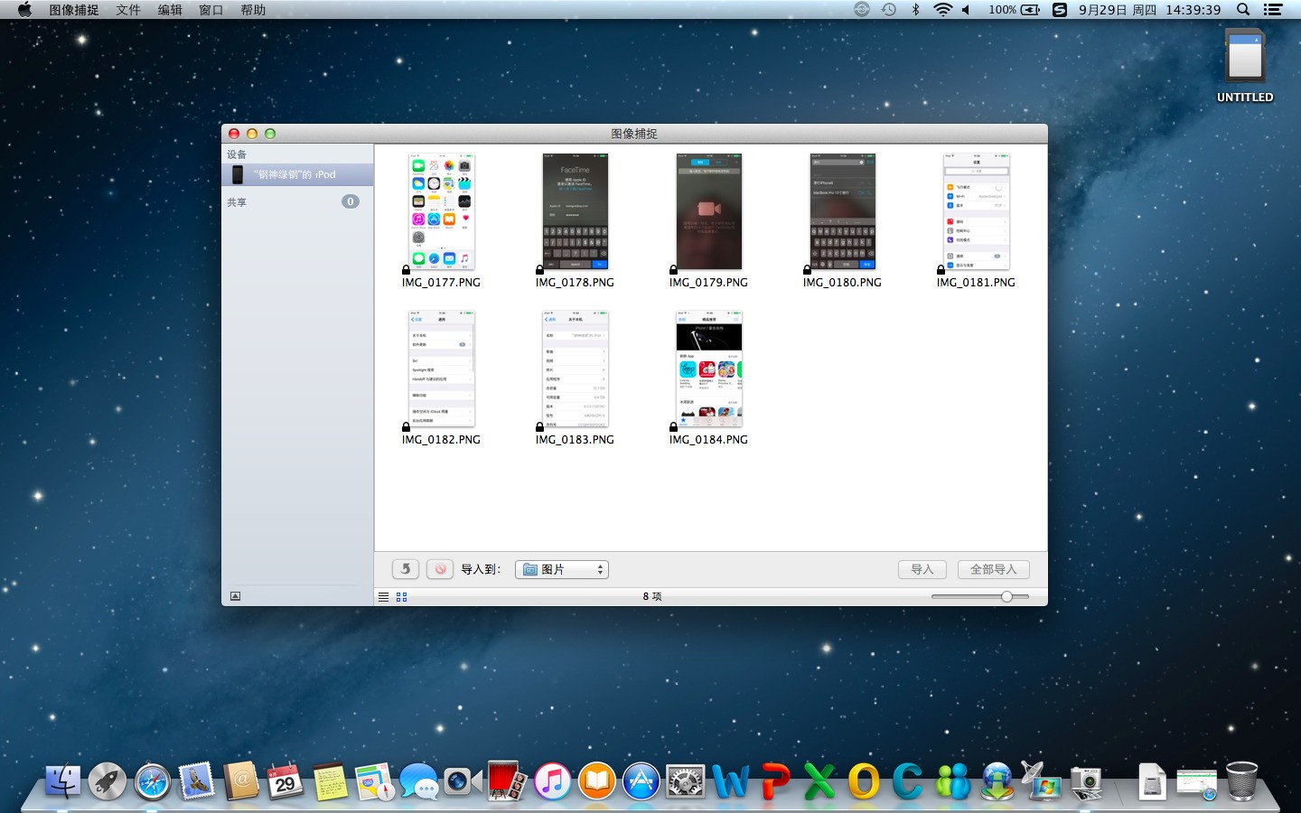This screenshot has height=813, width=1301.
Task: Click the red delete icon in toolbar
Action: [440, 569]
